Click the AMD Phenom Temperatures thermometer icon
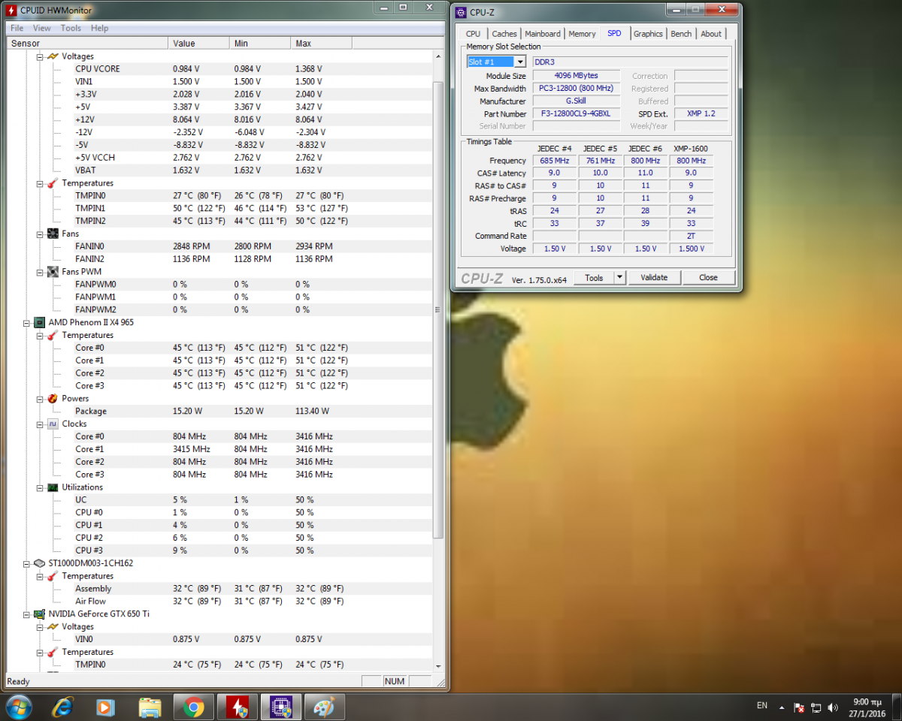 click(x=53, y=335)
